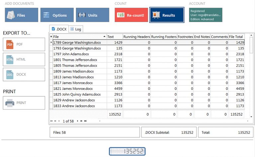Print the results with PRINT button
Viewport: 255px width, 157px height.
pyautogui.click(x=24, y=103)
